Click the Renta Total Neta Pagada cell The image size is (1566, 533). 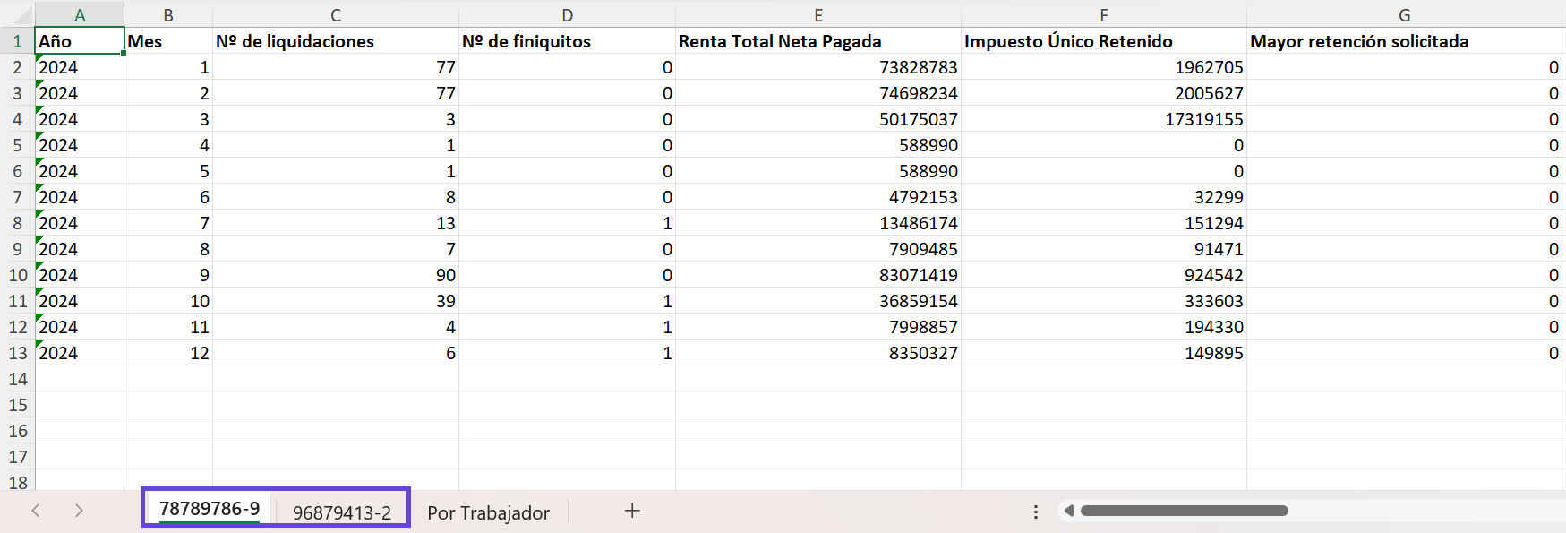point(818,41)
